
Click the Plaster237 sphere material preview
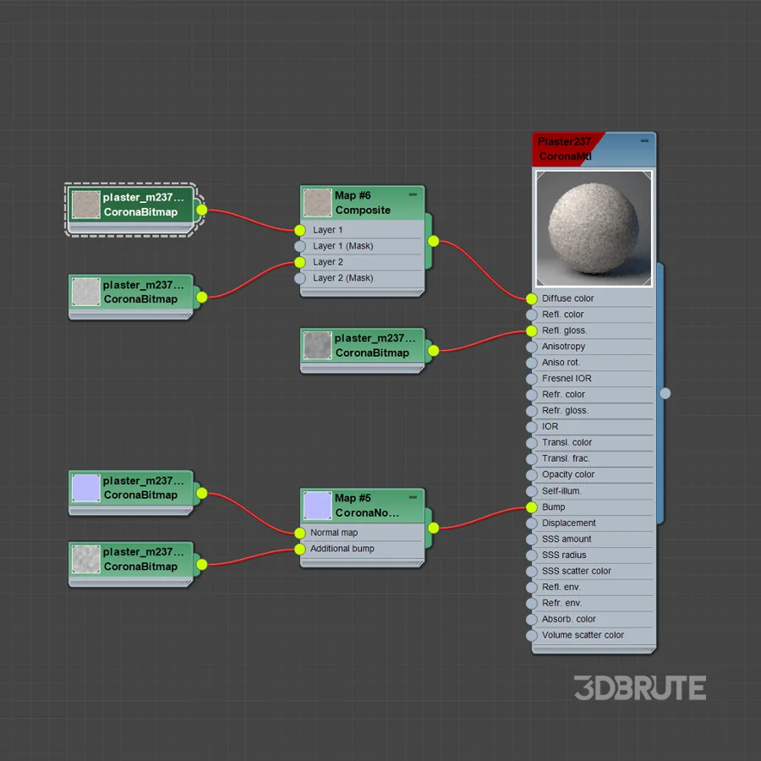594,228
